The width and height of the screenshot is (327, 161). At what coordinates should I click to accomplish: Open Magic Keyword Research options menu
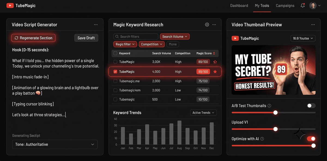(x=214, y=25)
